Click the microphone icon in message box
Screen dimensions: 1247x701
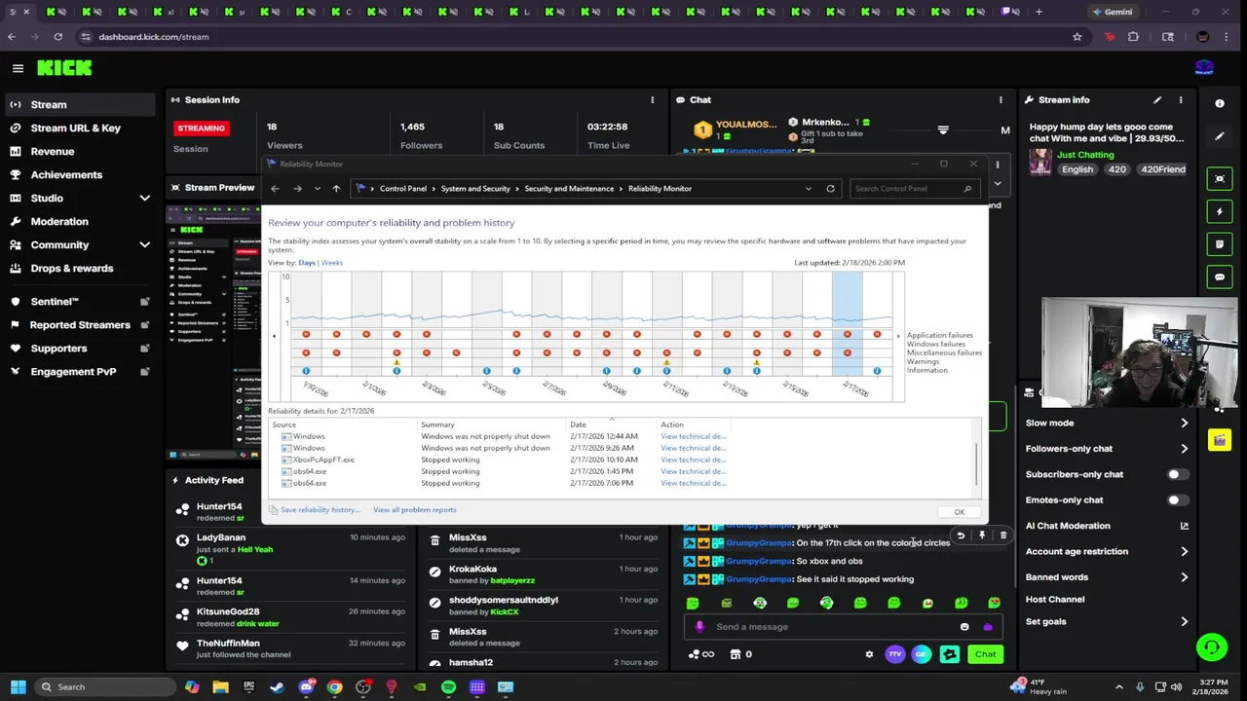coord(699,627)
